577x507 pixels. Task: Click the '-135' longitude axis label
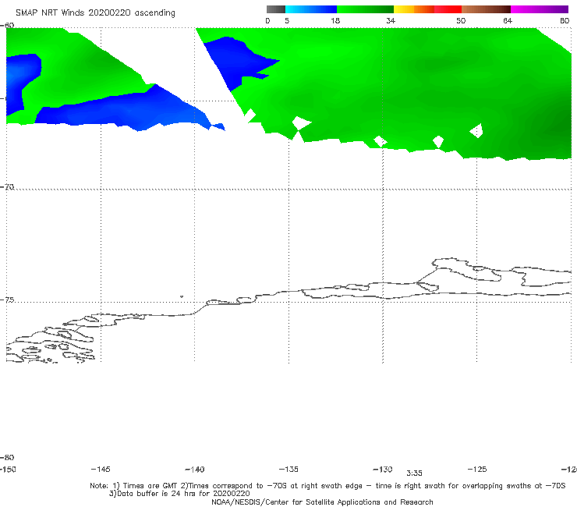[x=288, y=470]
